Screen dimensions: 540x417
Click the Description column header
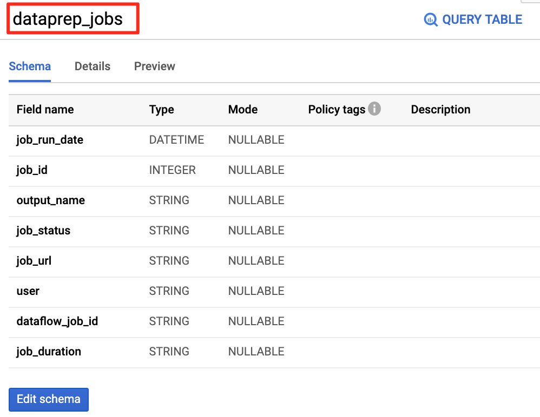[440, 110]
